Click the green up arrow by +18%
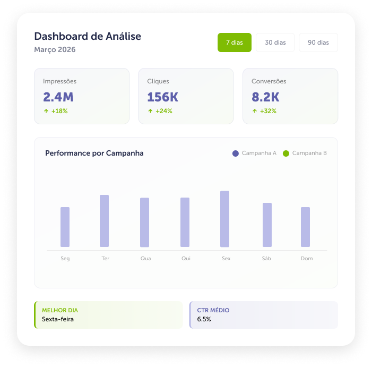372x367 pixels. 46,111
